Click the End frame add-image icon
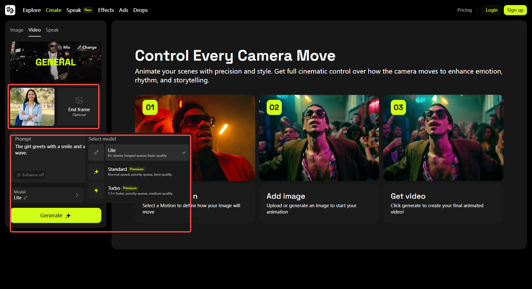This screenshot has width=532, height=289. 79,100
